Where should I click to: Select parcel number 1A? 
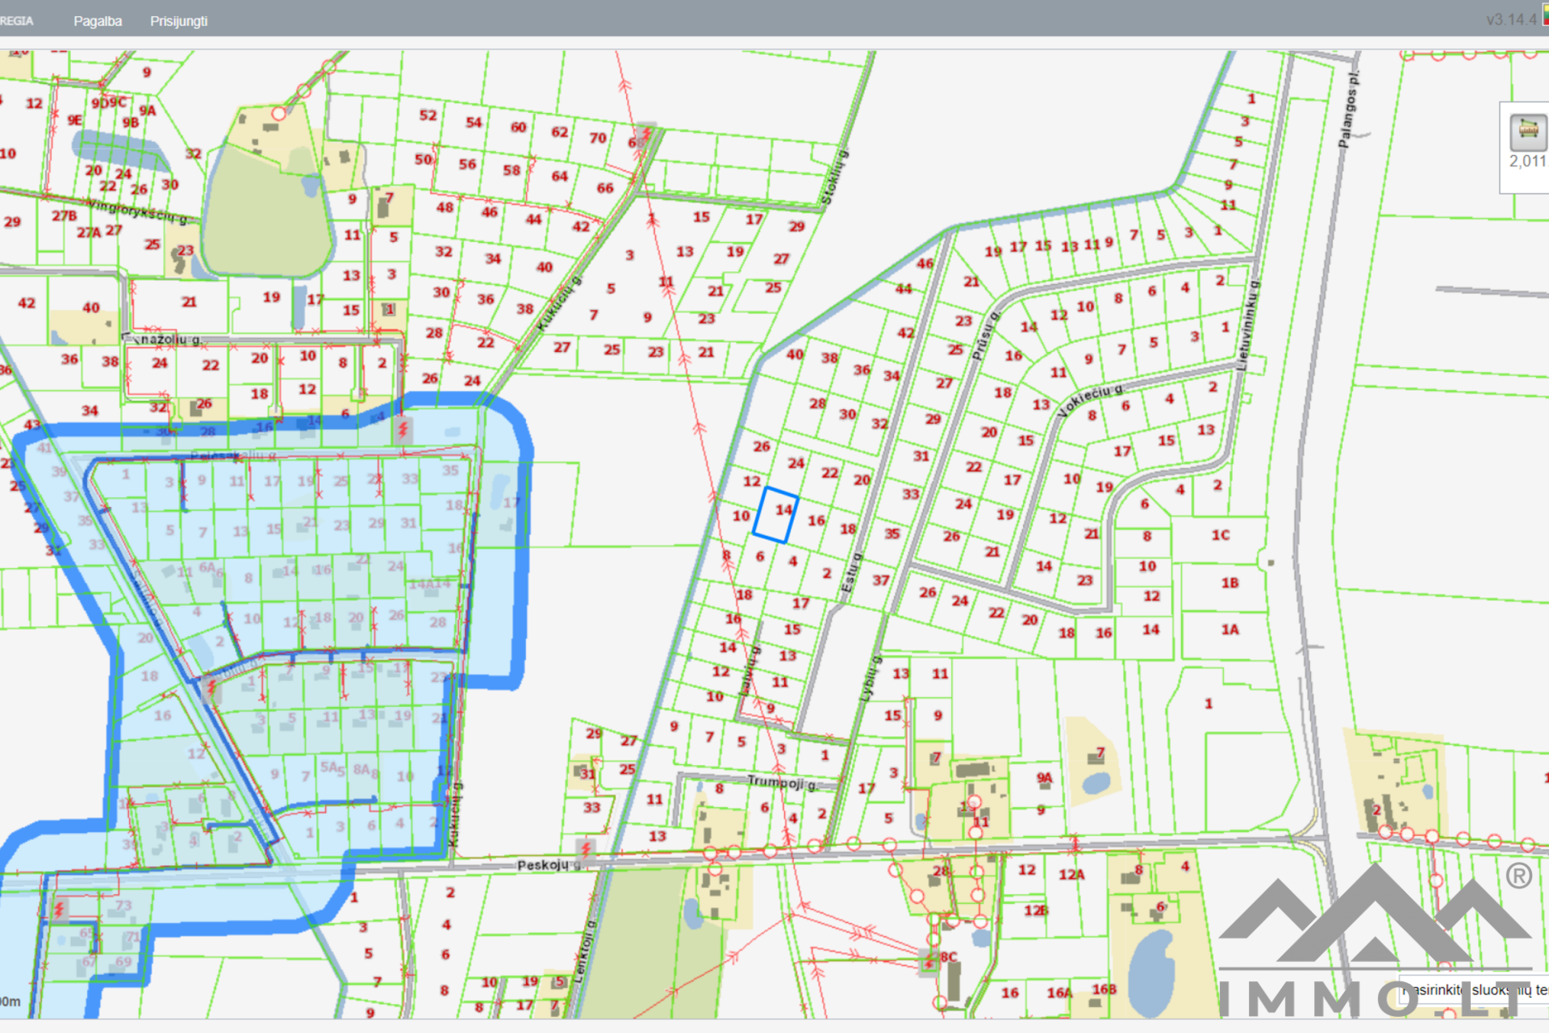click(x=1230, y=629)
